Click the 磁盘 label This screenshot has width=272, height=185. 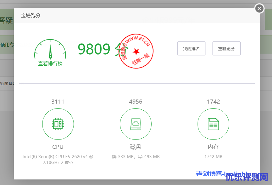pyautogui.click(x=136, y=147)
